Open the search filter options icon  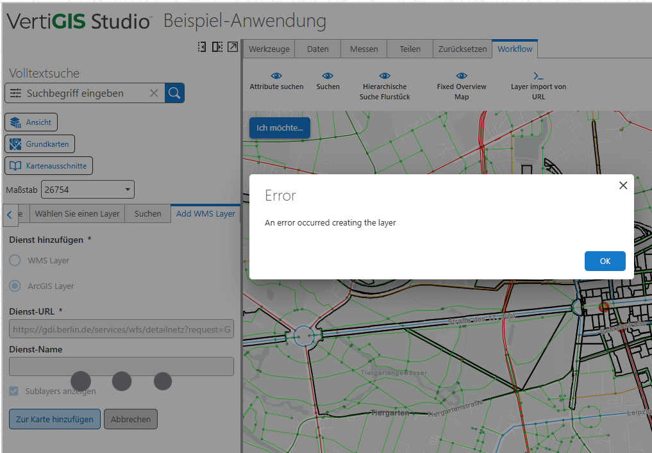(x=15, y=93)
